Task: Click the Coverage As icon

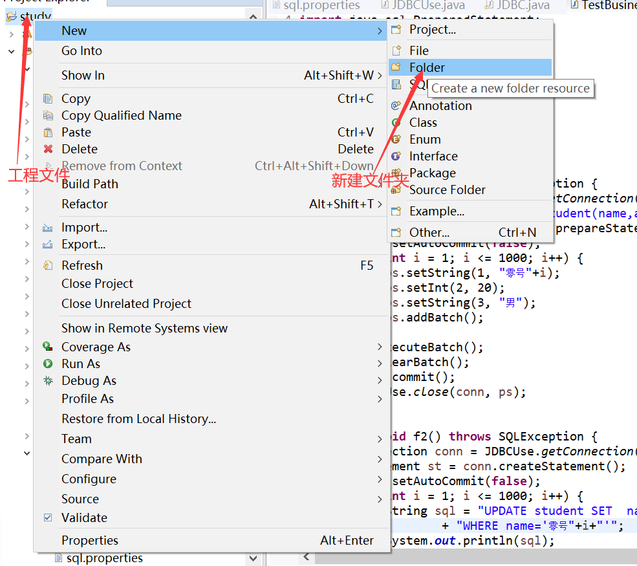Action: pyautogui.click(x=47, y=346)
